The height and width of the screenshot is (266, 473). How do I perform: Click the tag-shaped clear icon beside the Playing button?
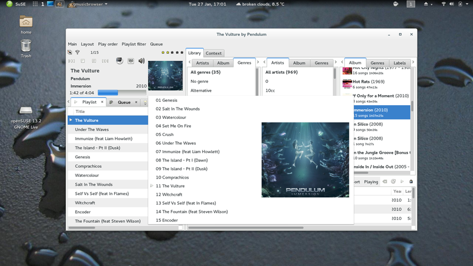point(385,181)
